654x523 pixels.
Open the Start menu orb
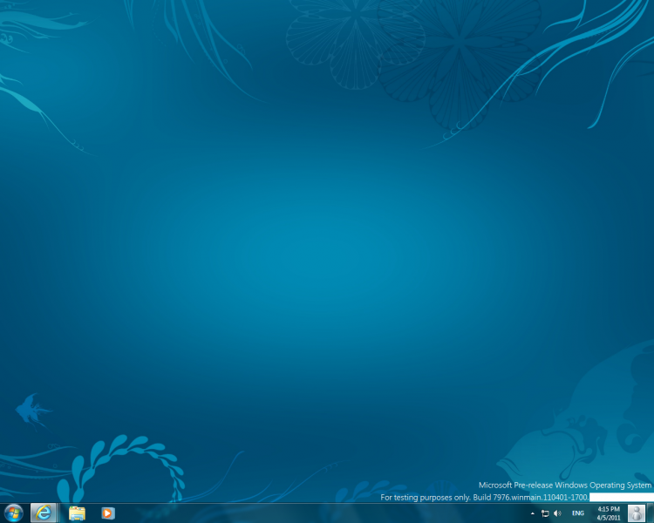13,513
